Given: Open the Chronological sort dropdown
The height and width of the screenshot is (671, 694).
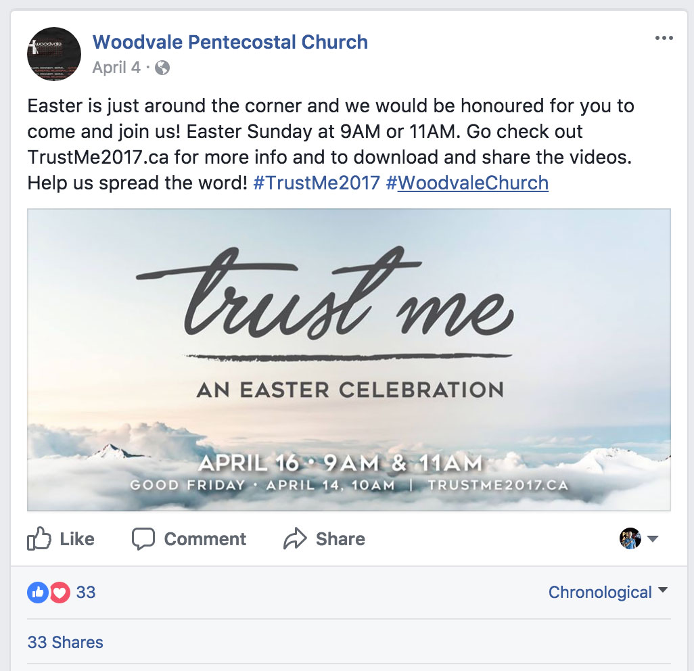Looking at the screenshot, I should click(x=607, y=592).
